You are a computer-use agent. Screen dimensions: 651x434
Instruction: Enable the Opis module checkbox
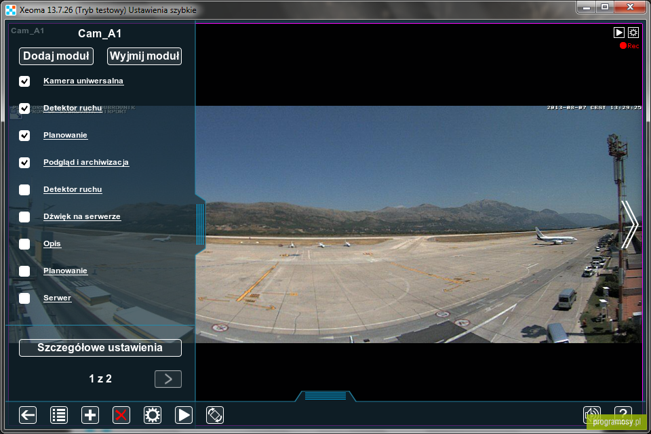pyautogui.click(x=24, y=244)
